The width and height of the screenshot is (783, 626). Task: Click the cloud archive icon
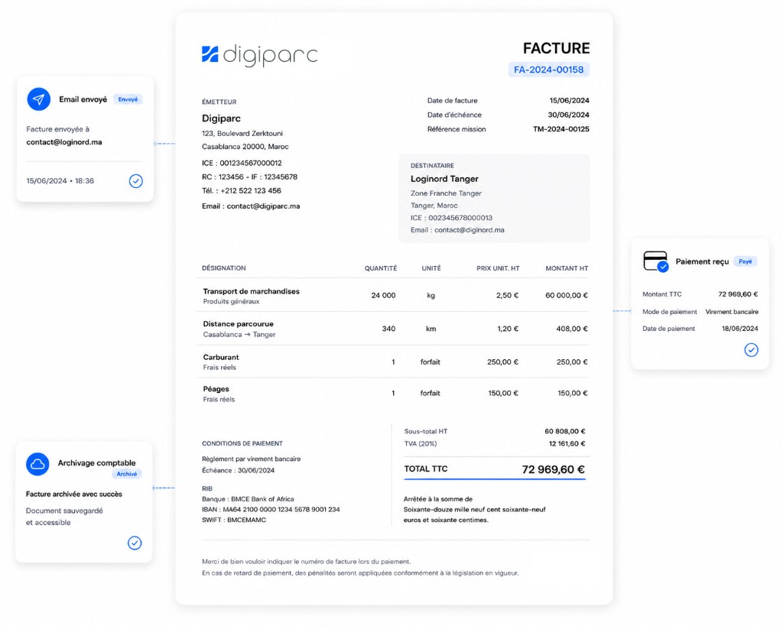point(37,464)
